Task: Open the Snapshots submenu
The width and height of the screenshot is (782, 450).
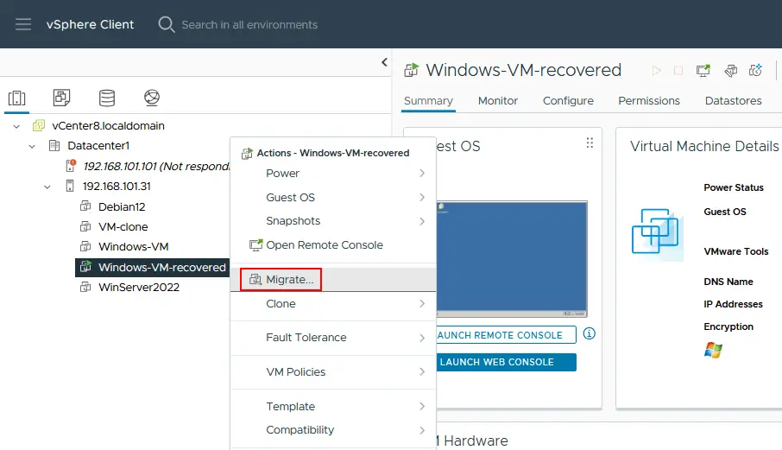Action: [x=332, y=221]
